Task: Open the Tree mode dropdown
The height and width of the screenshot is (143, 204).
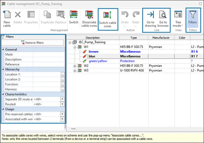Action: [x=178, y=19]
